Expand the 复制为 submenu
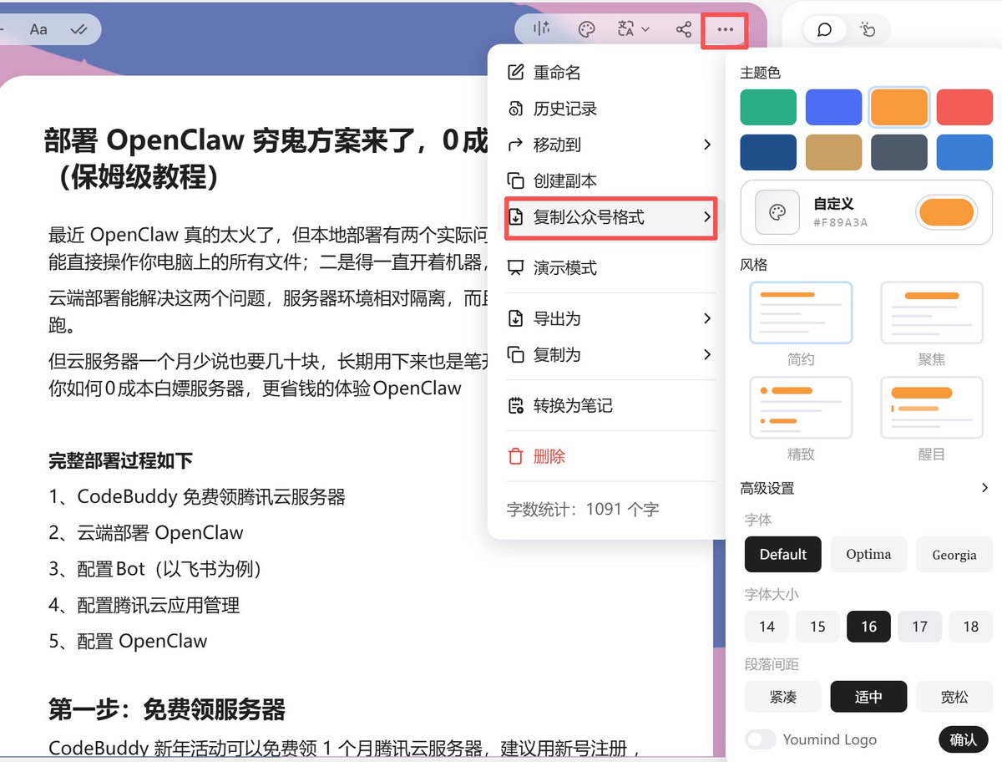This screenshot has width=1002, height=762. tap(610, 354)
